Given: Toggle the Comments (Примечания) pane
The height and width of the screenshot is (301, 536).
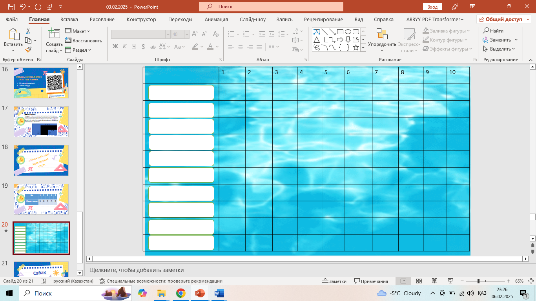Looking at the screenshot, I should point(371,281).
